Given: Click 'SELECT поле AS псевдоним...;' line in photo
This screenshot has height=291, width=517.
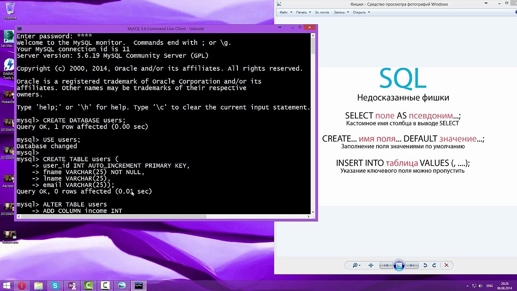Looking at the screenshot, I should click(x=403, y=116).
